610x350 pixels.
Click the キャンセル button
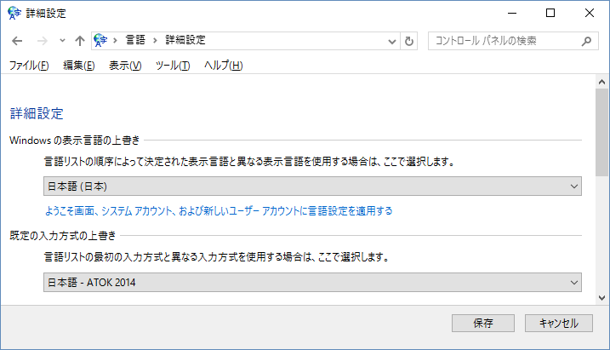pyautogui.click(x=558, y=324)
